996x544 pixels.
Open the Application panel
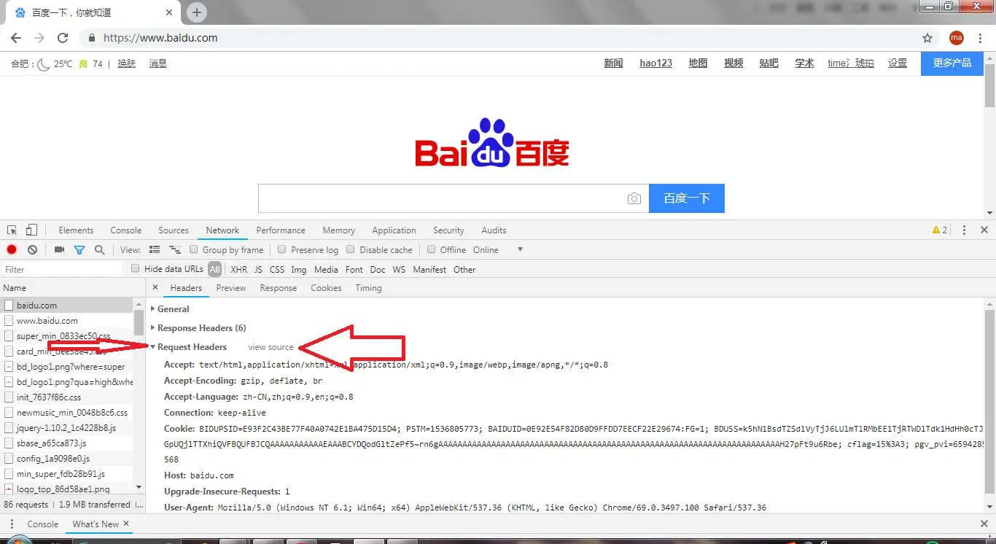coord(394,230)
